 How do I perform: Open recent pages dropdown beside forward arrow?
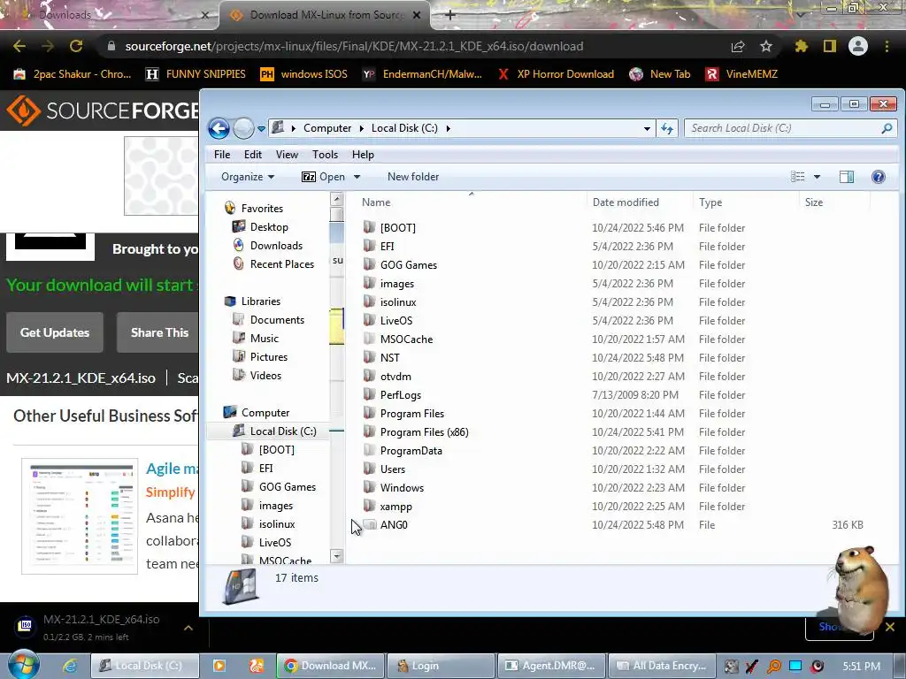point(261,128)
